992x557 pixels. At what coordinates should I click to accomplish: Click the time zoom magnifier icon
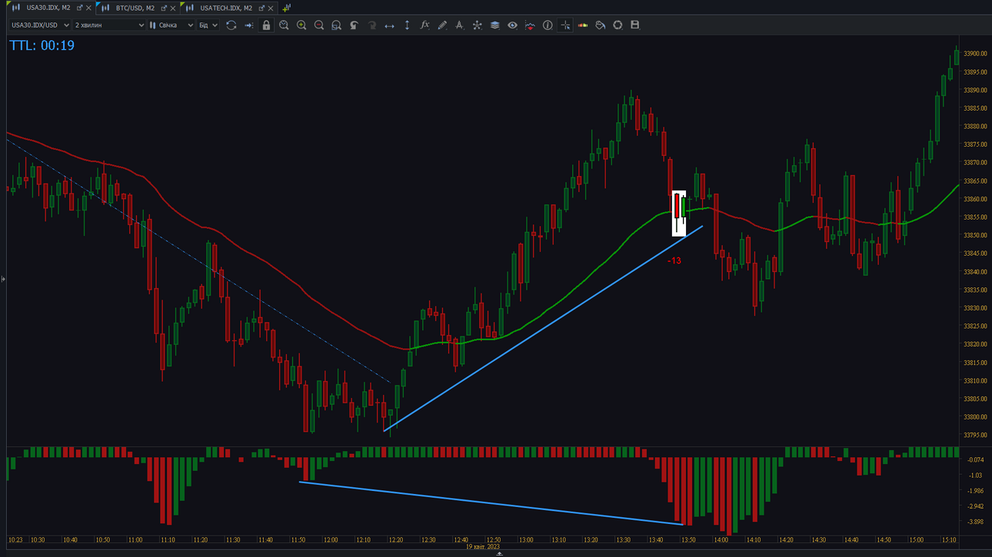coord(284,25)
